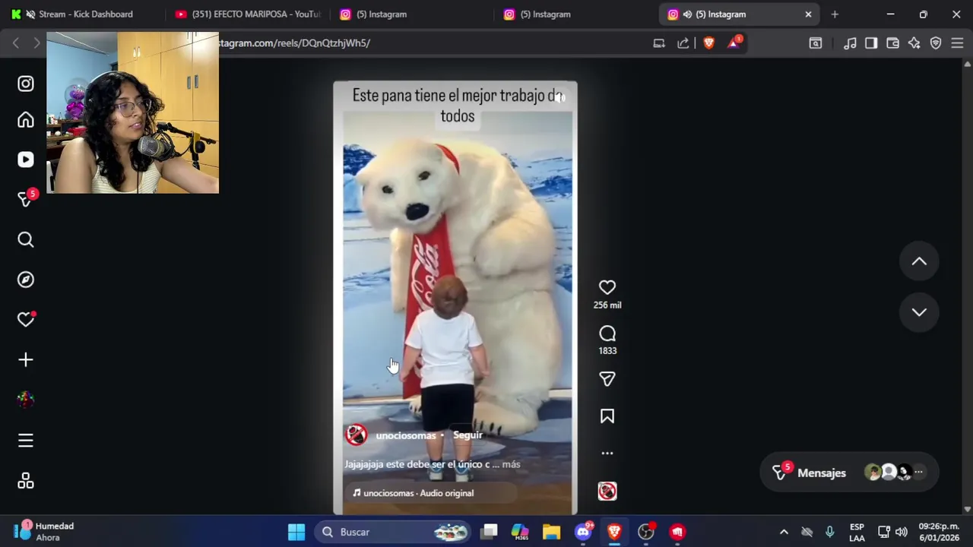Open unociosomas profile name link
The image size is (973, 547).
[x=405, y=435]
